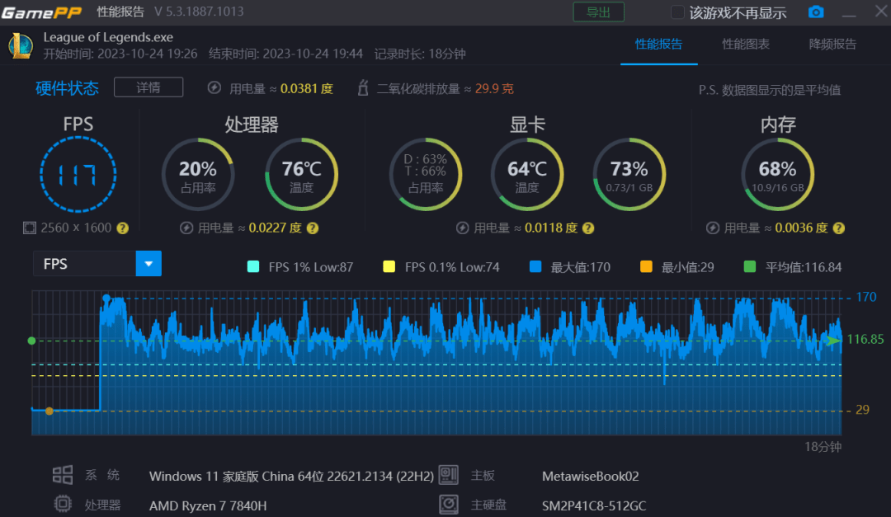Screen dimensions: 891x517
Task: Click the '平均值:116.84' legend text
Action: (x=804, y=267)
